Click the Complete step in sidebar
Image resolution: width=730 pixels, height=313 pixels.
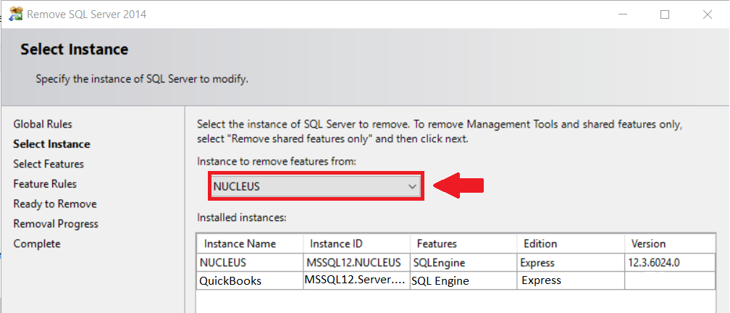37,243
